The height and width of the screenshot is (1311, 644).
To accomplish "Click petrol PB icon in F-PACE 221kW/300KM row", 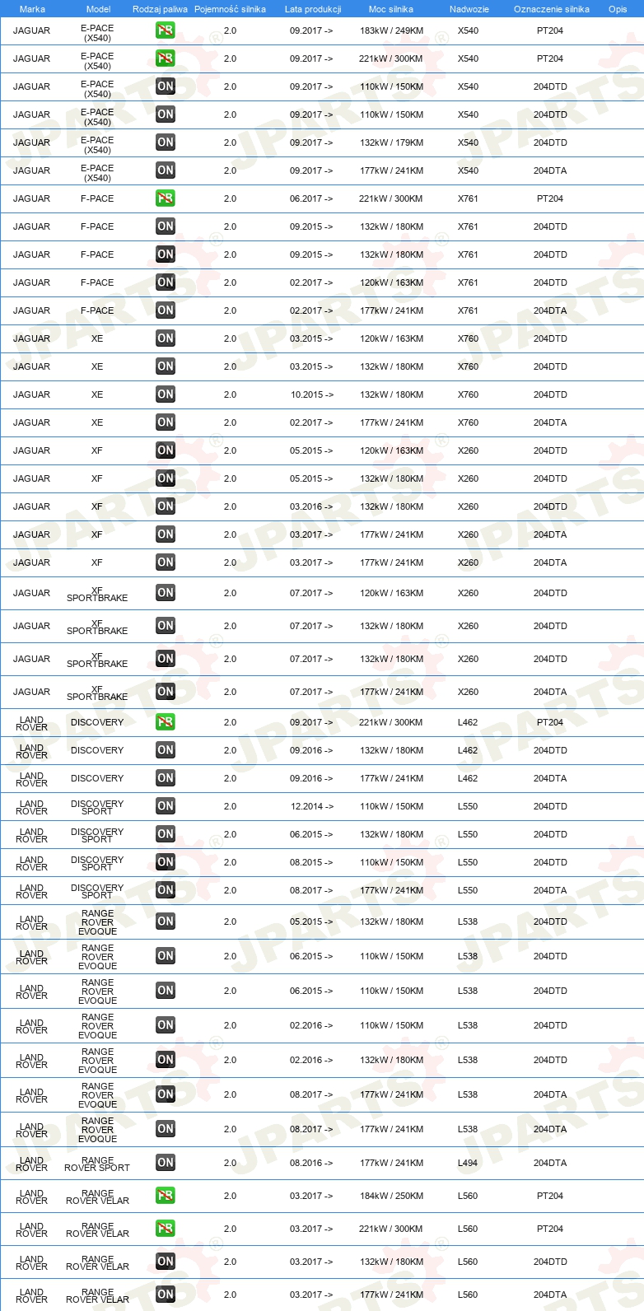I will (x=166, y=198).
